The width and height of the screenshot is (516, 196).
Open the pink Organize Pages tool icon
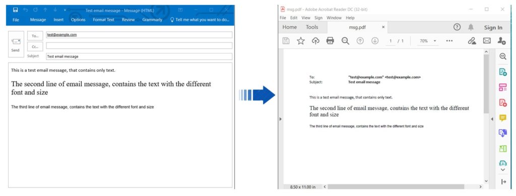(503, 87)
